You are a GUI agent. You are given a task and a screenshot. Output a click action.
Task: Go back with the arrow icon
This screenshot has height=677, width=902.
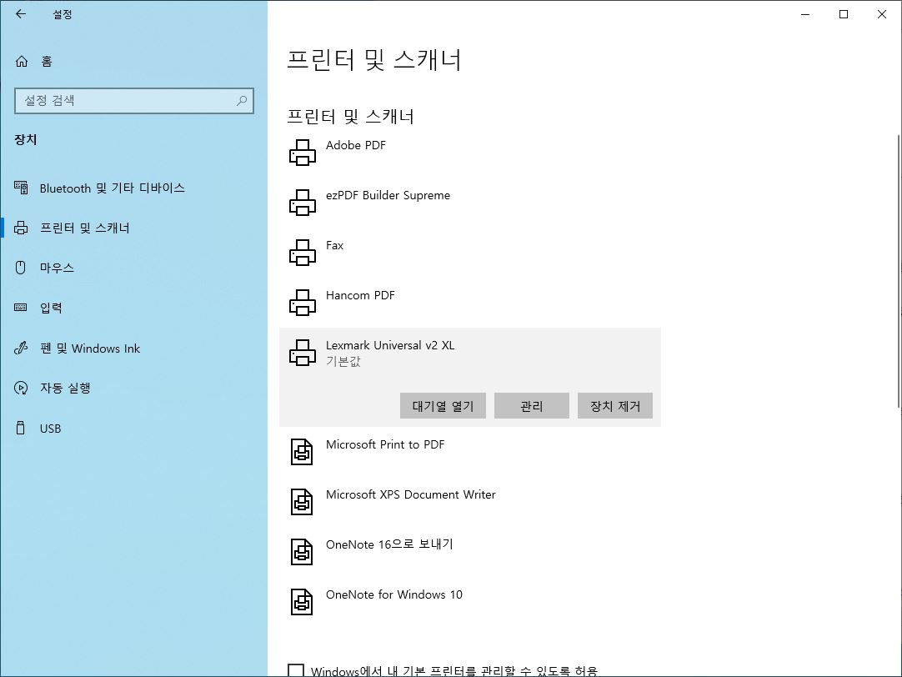(21, 14)
